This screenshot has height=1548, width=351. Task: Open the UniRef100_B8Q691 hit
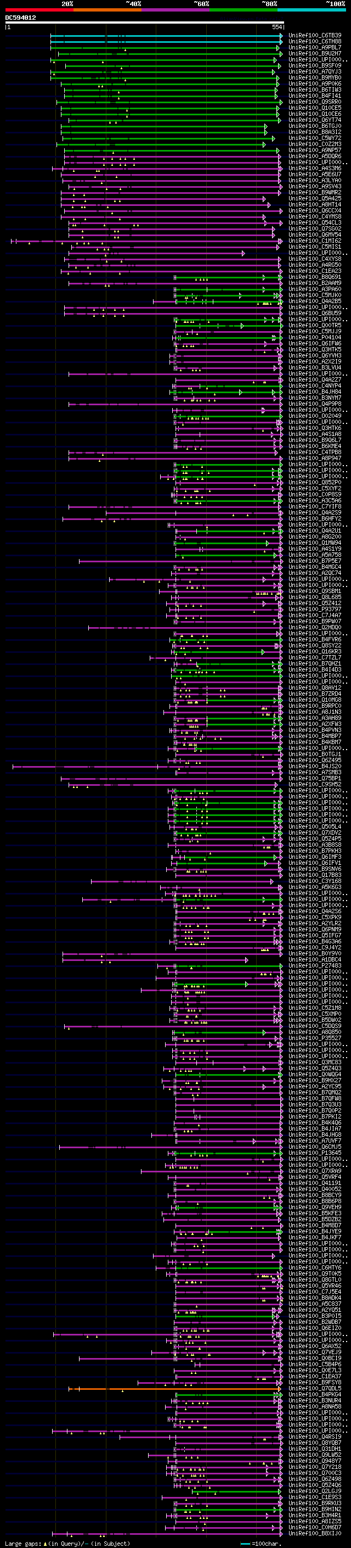pos(315,277)
